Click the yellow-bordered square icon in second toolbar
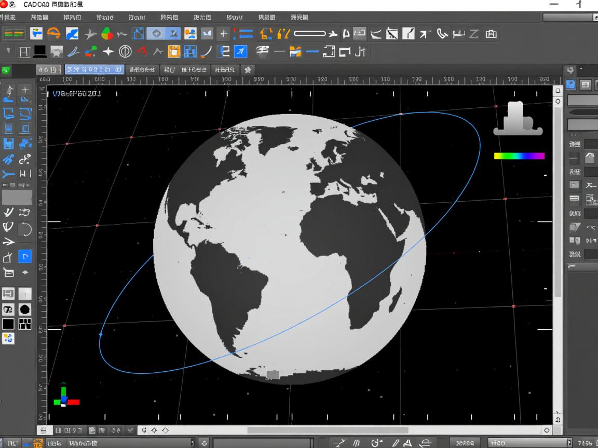The width and height of the screenshot is (598, 448). (x=174, y=51)
